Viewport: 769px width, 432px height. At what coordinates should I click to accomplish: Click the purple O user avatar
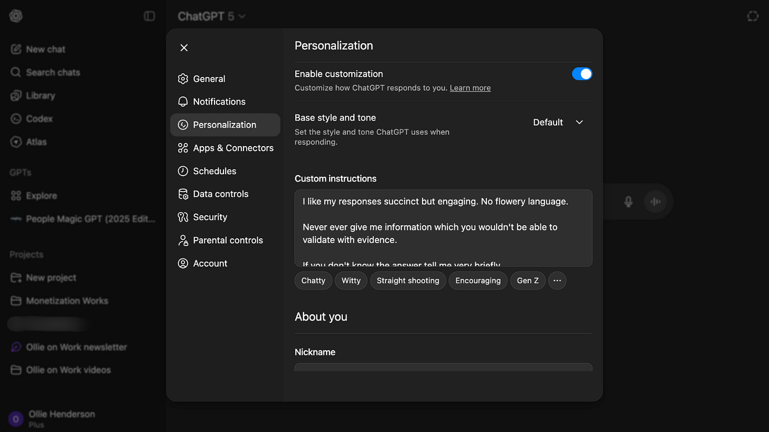pyautogui.click(x=16, y=419)
